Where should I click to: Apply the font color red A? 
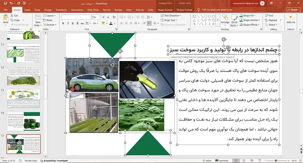111,23
